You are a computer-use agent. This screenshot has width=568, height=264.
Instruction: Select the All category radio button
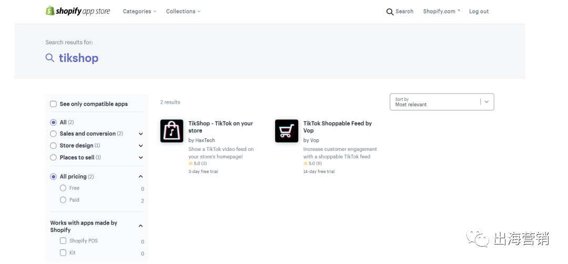(53, 123)
